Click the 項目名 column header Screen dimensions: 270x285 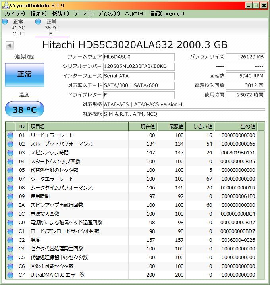(x=78, y=127)
